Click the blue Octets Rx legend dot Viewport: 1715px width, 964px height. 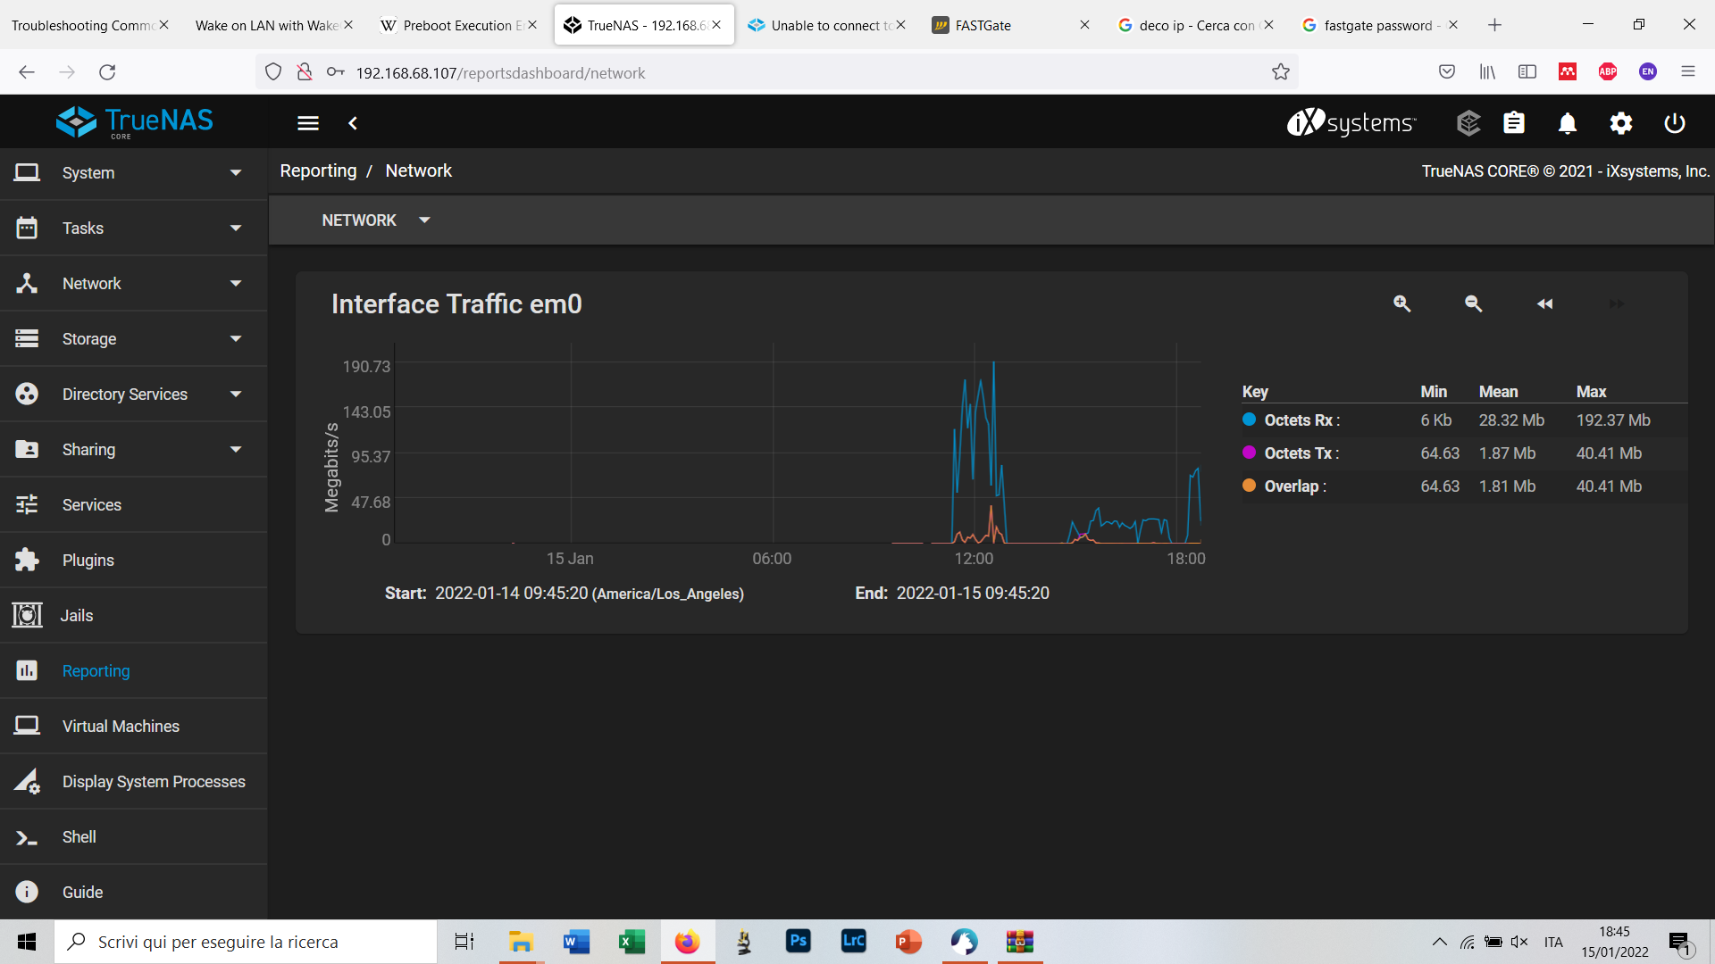[x=1249, y=420]
